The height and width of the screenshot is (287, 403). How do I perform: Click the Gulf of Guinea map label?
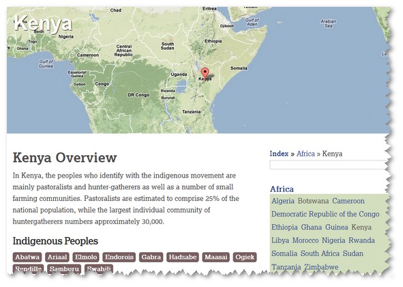pyautogui.click(x=46, y=64)
